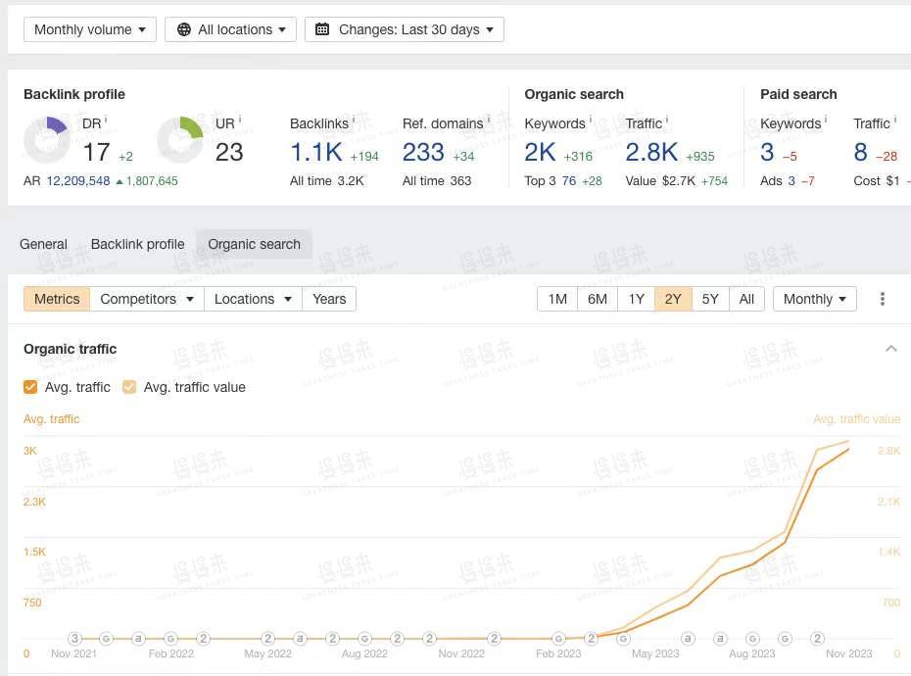Click the UR donut chart icon
The image size is (911, 676).
(x=180, y=140)
